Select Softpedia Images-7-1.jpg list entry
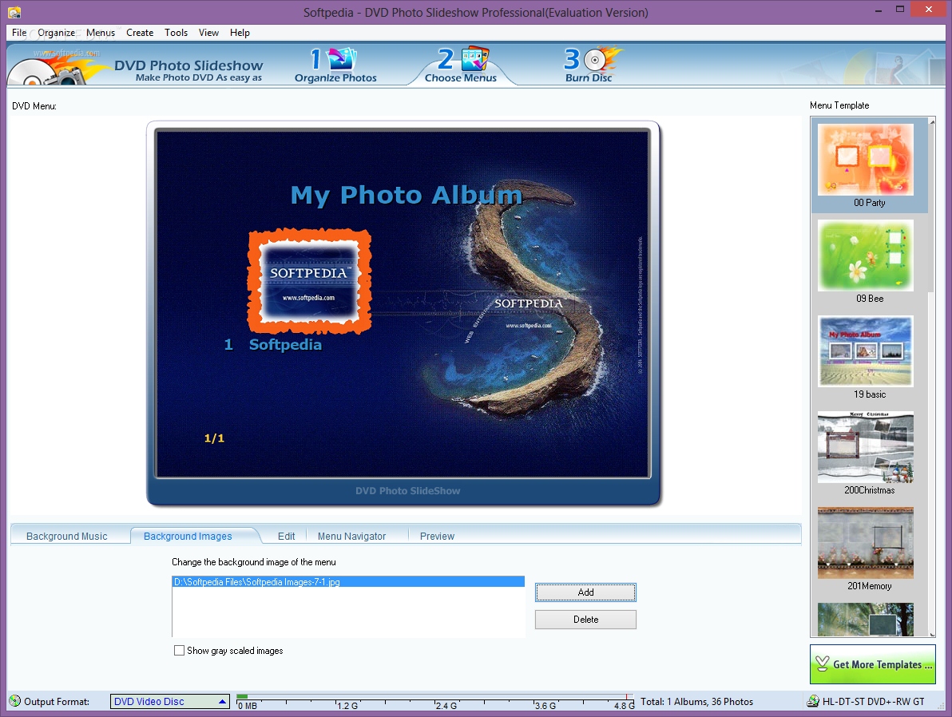Image resolution: width=952 pixels, height=717 pixels. [x=348, y=581]
